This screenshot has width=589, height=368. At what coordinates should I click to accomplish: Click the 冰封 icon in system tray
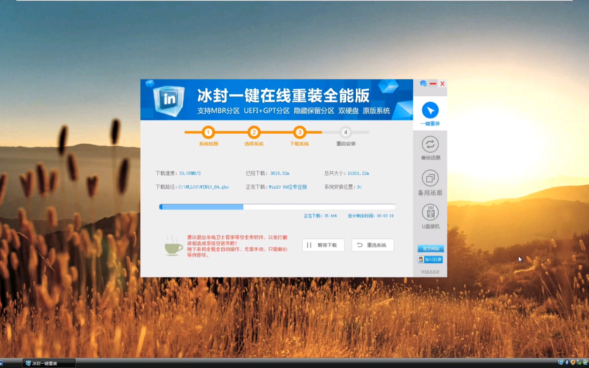(x=560, y=362)
